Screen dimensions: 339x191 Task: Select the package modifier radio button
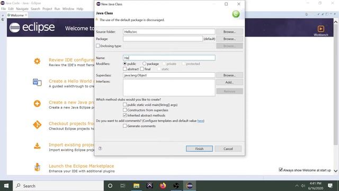pos(144,64)
